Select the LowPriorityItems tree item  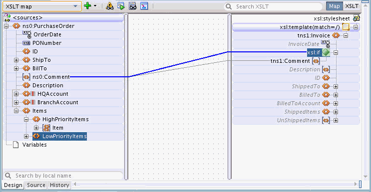pos(60,137)
